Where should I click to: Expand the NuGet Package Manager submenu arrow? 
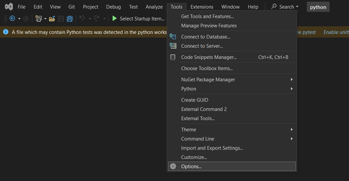(292, 79)
